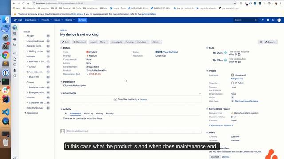The height and width of the screenshot is (159, 284).
Task: Open the Attachments options ellipsis
Action: 200,93
